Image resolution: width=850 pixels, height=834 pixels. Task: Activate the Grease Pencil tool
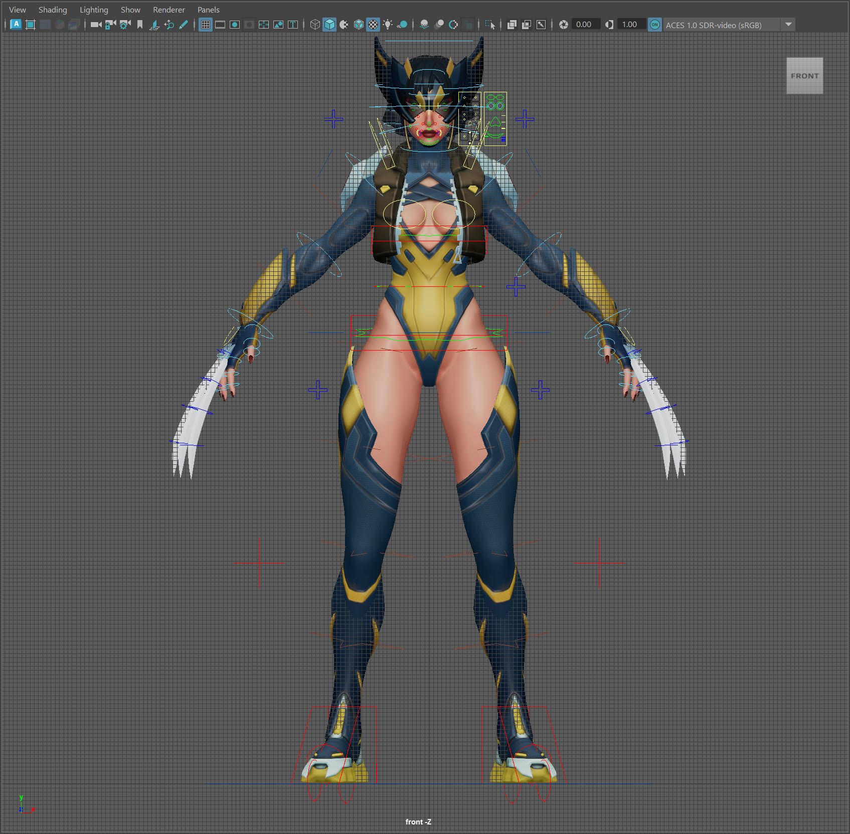point(184,25)
